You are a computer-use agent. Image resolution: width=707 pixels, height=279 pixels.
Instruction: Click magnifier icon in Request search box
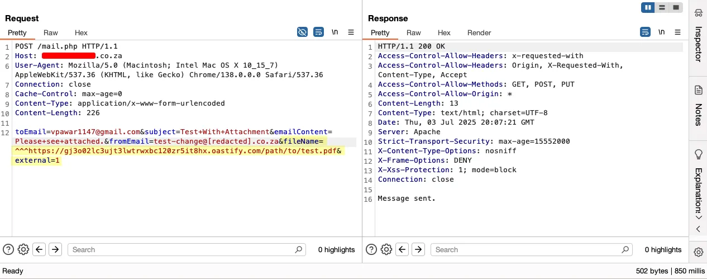pyautogui.click(x=299, y=249)
